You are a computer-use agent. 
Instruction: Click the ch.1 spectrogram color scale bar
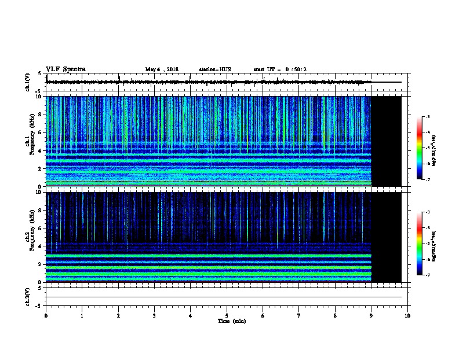(419, 147)
